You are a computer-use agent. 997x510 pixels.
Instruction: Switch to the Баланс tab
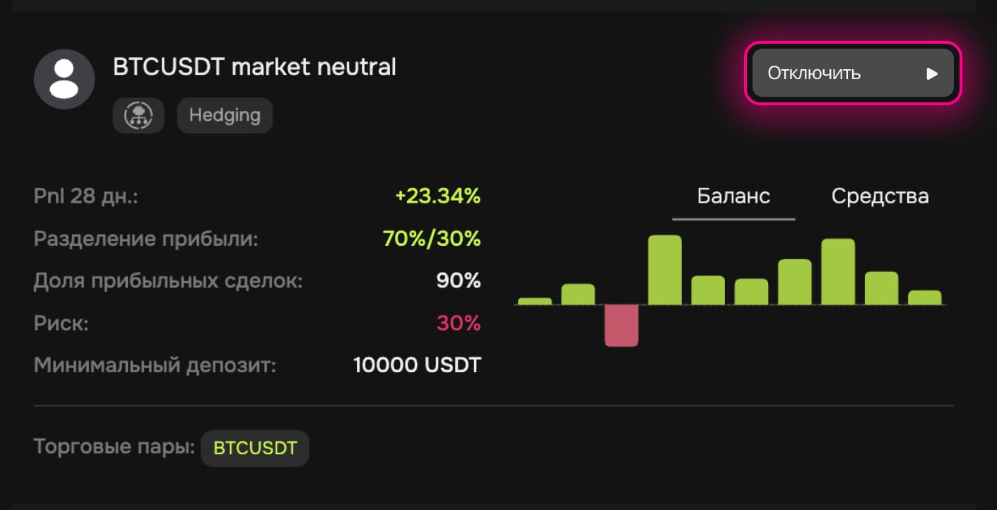click(733, 196)
